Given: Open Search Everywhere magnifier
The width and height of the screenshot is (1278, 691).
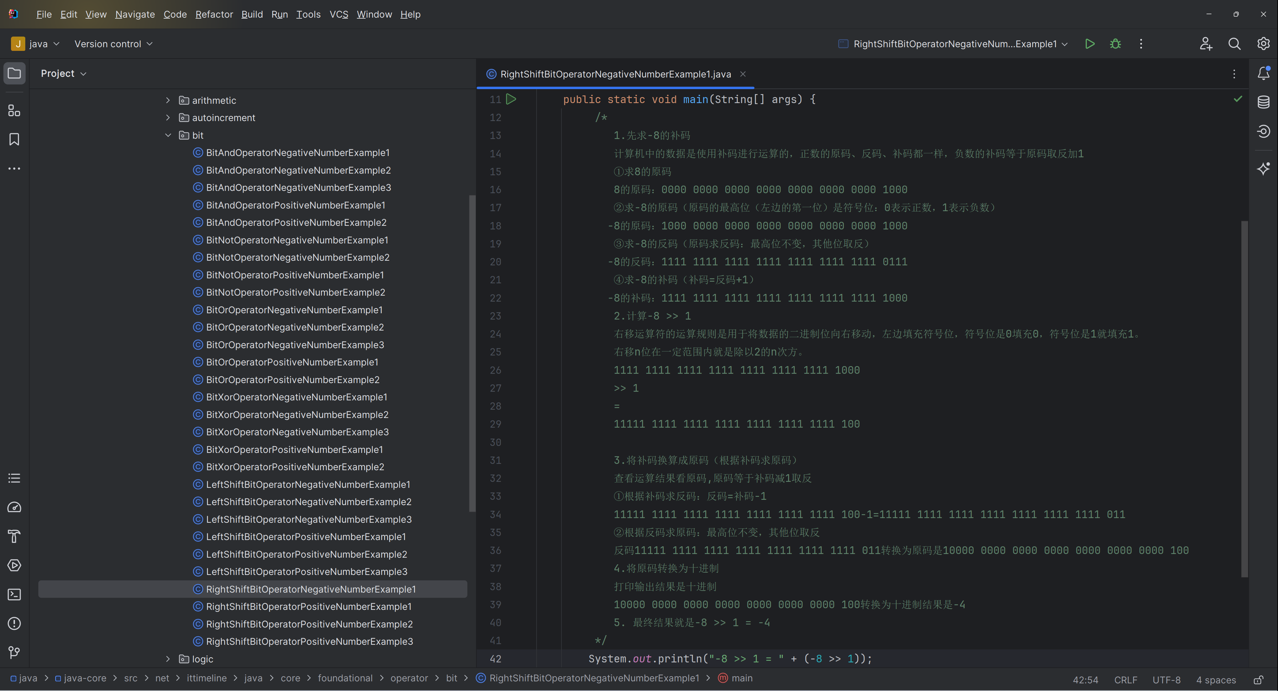Looking at the screenshot, I should [x=1234, y=44].
